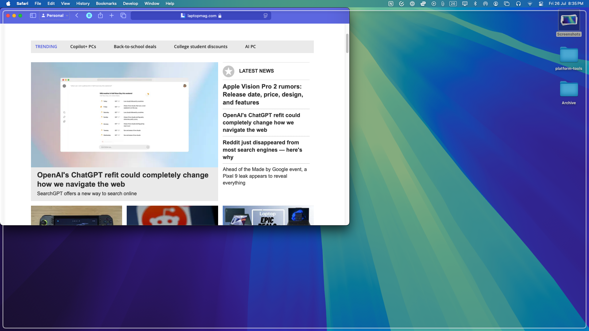
Task: Open the large ChatGPT refit headline
Action: [123, 179]
